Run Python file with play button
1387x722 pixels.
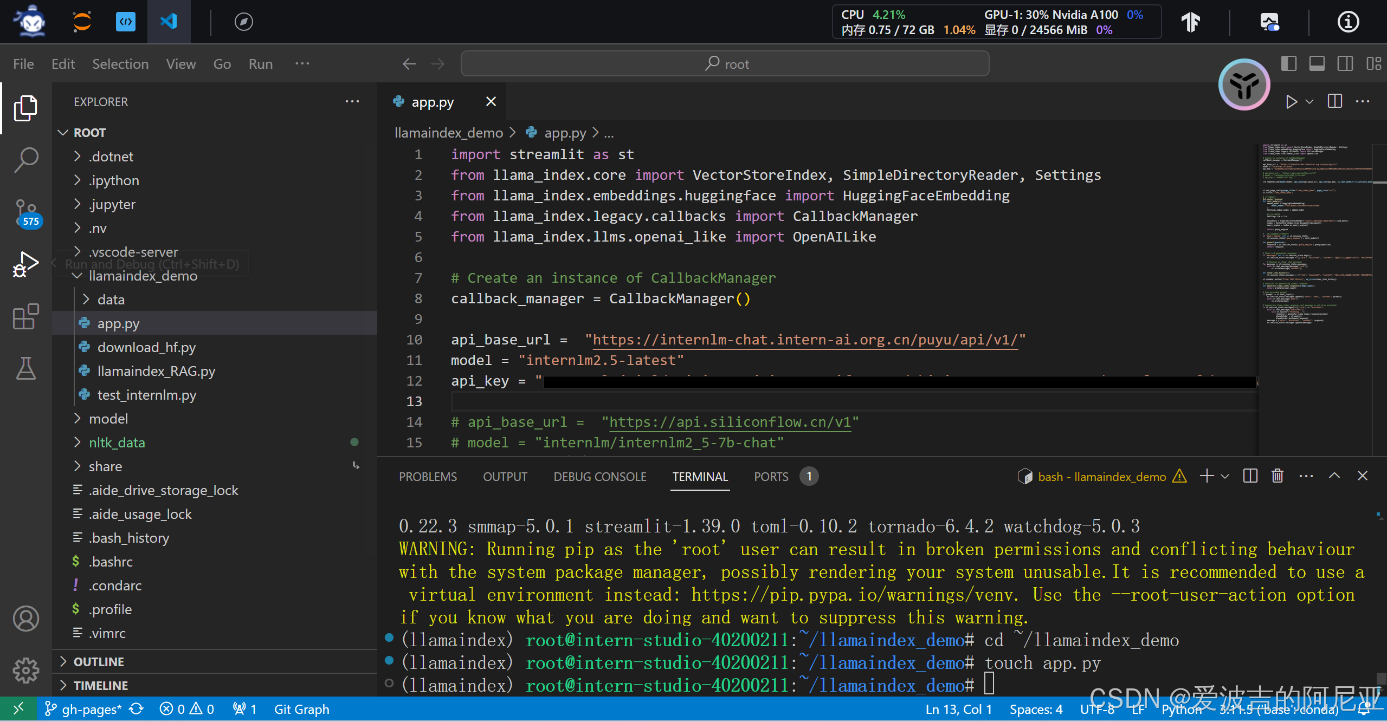[x=1292, y=102]
